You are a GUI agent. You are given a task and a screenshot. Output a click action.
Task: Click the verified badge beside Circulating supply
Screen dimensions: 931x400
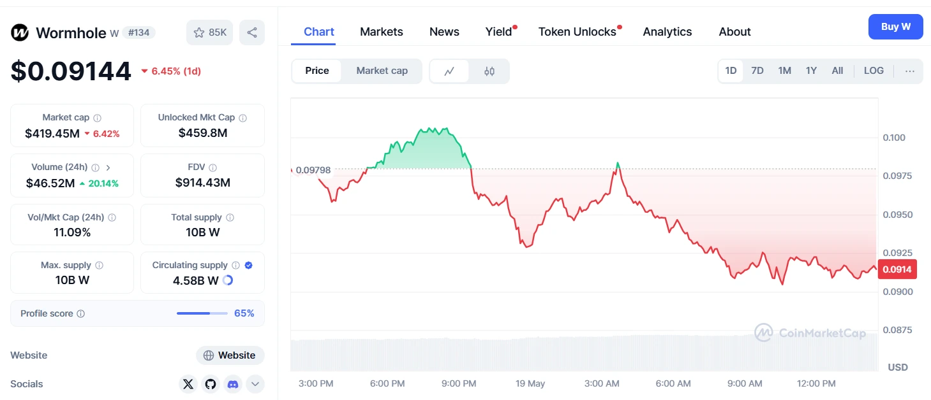click(249, 265)
